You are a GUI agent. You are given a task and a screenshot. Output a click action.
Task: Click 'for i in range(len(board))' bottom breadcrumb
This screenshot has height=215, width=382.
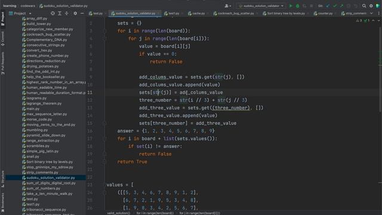[x=155, y=213]
